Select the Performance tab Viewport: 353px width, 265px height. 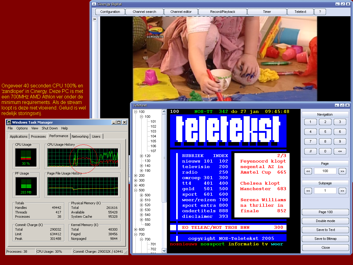tap(59, 136)
